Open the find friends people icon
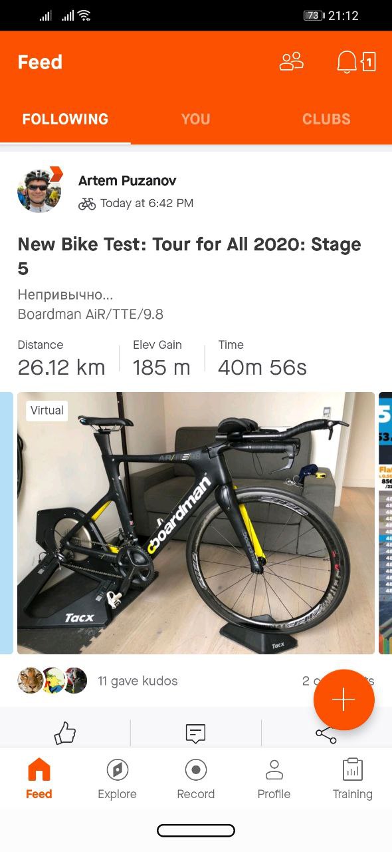 [292, 62]
